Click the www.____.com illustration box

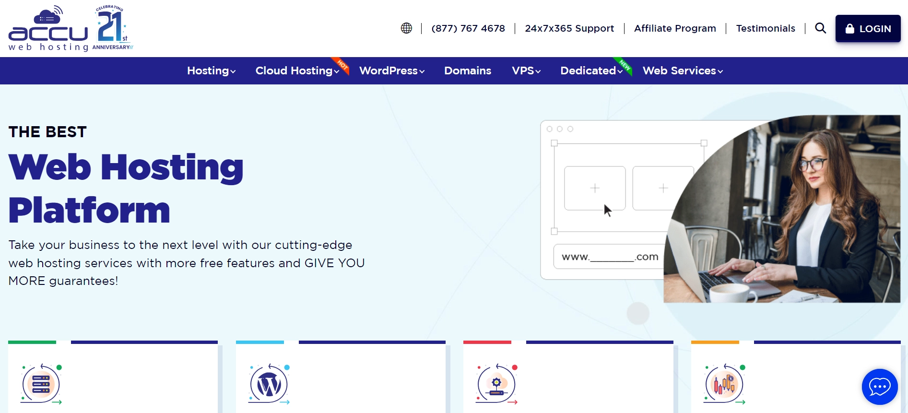point(610,257)
